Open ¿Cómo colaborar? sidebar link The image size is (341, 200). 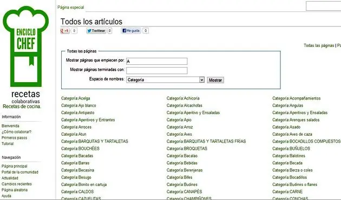pos(17,132)
